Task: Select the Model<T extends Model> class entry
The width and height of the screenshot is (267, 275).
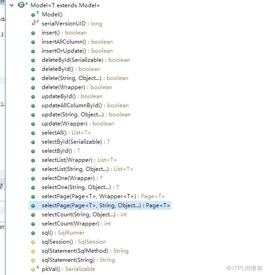Action: pyautogui.click(x=65, y=5)
